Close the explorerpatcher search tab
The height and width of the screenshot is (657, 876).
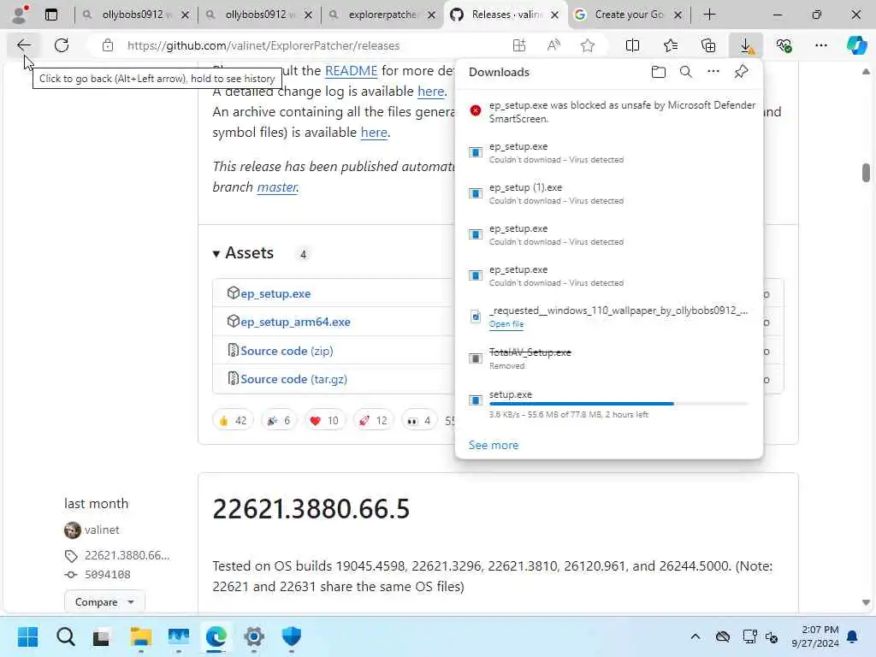[431, 15]
